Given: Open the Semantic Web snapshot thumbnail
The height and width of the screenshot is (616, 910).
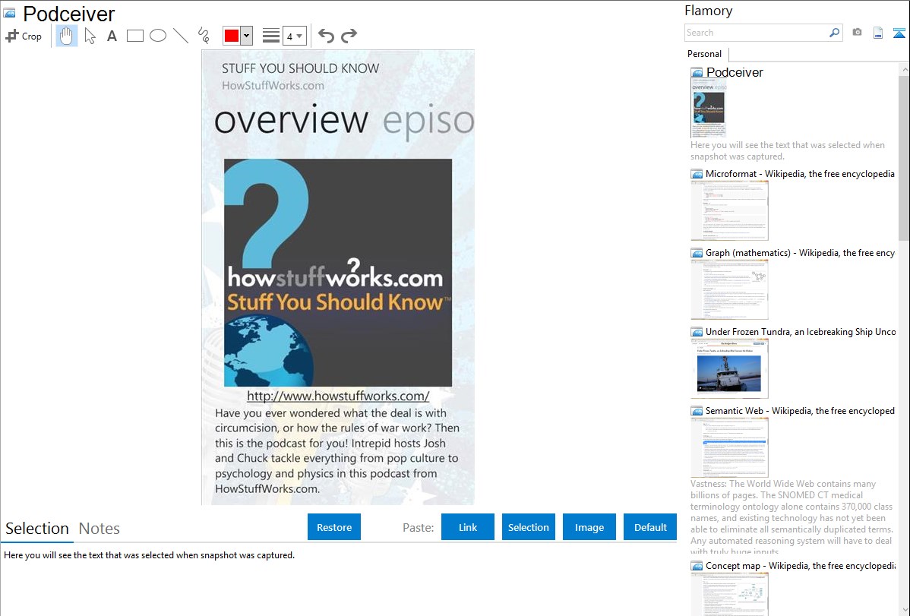Looking at the screenshot, I should pos(729,447).
